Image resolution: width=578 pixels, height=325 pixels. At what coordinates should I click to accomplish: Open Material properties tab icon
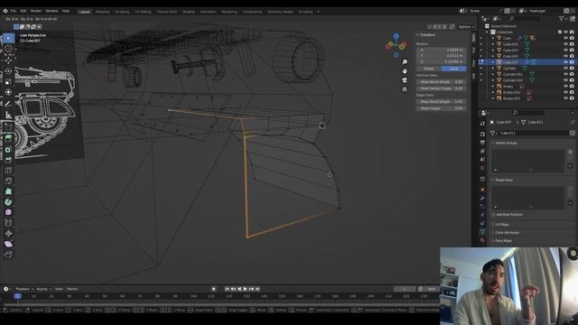(x=482, y=240)
